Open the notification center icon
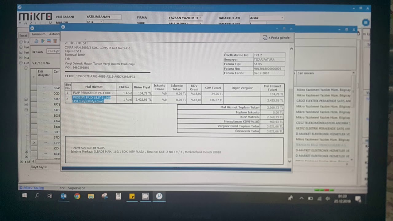This screenshot has height=221, width=393. click(358, 199)
